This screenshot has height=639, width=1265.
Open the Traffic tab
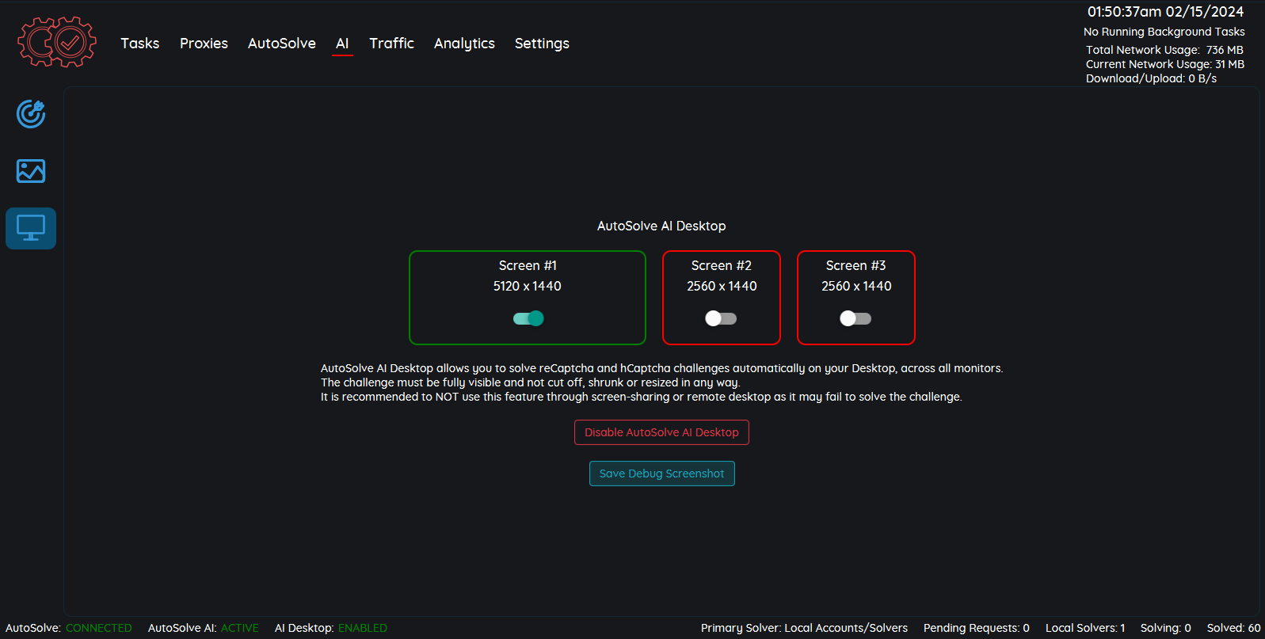[x=392, y=44]
